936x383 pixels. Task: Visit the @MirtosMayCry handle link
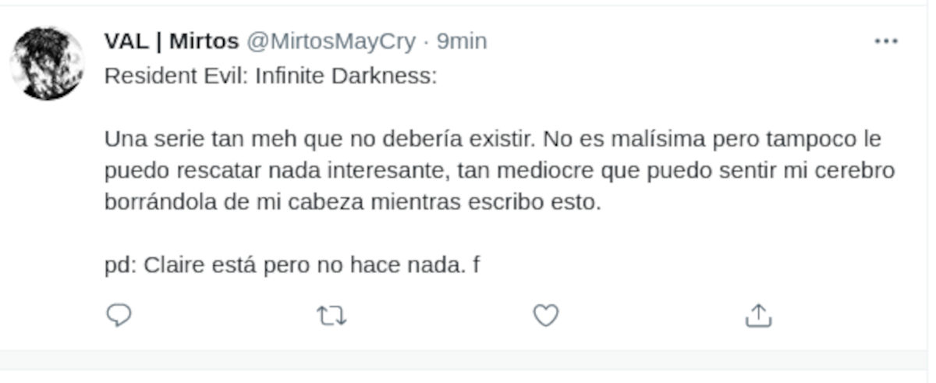(331, 41)
